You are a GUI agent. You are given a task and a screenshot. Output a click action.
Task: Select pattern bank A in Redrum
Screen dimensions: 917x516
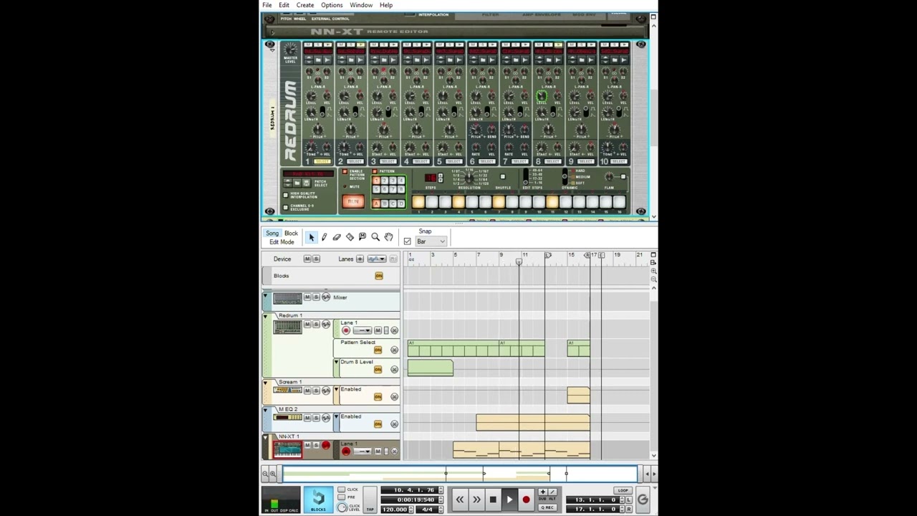[376, 204]
